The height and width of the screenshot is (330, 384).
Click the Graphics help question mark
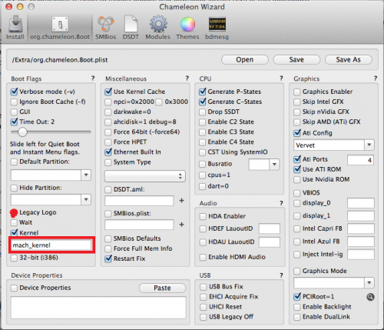click(x=376, y=78)
